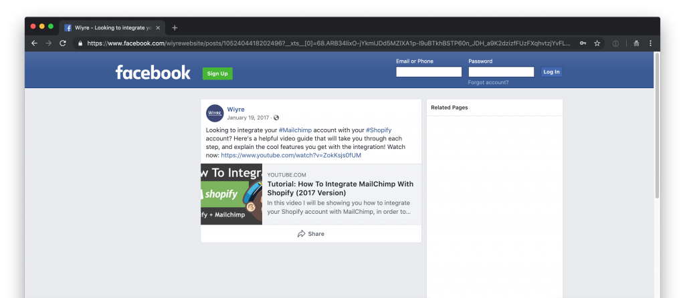The image size is (685, 298).
Task: Click the info circle extension icon
Action: (x=615, y=43)
